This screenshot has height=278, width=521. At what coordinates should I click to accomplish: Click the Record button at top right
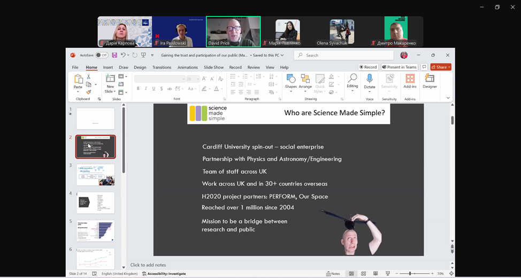click(x=368, y=67)
